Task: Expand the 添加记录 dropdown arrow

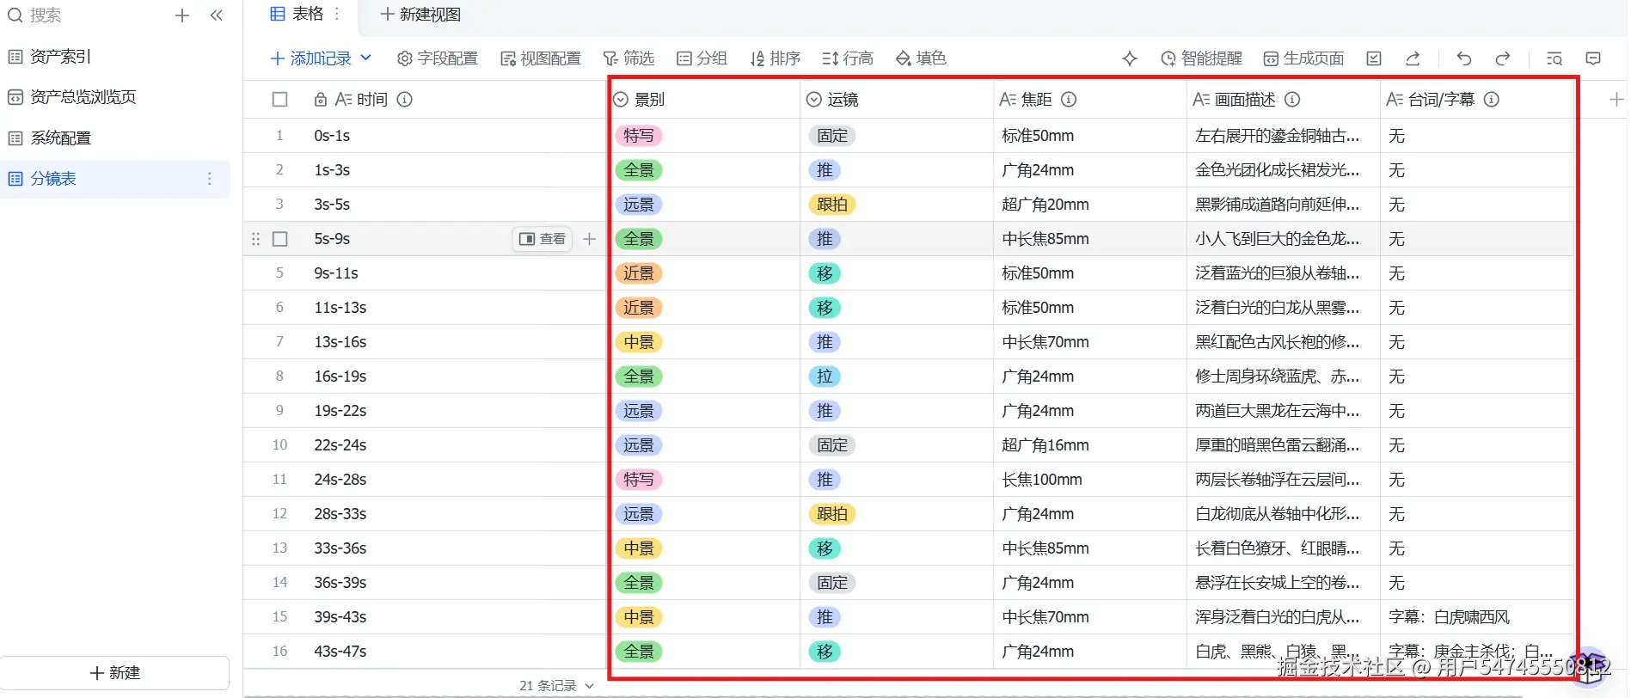Action: tap(365, 58)
